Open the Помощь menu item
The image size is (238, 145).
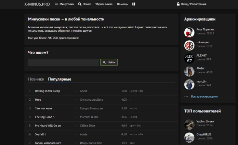(122, 4)
